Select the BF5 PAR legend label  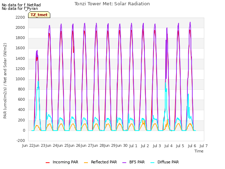point(137,162)
